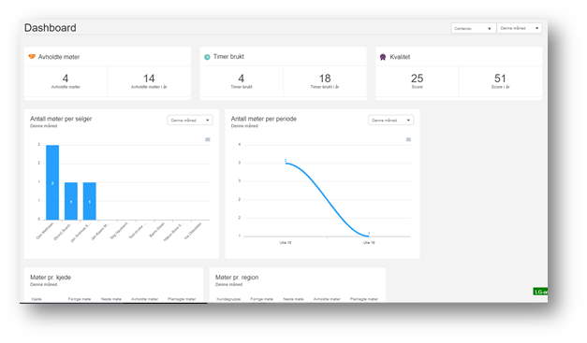Click the 'Møter pr. region' table title

click(237, 278)
